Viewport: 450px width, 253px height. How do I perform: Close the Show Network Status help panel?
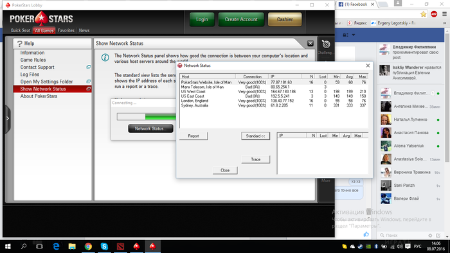coord(310,43)
